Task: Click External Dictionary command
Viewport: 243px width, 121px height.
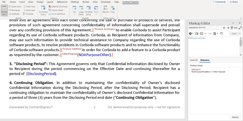Action: [x=58, y=6]
